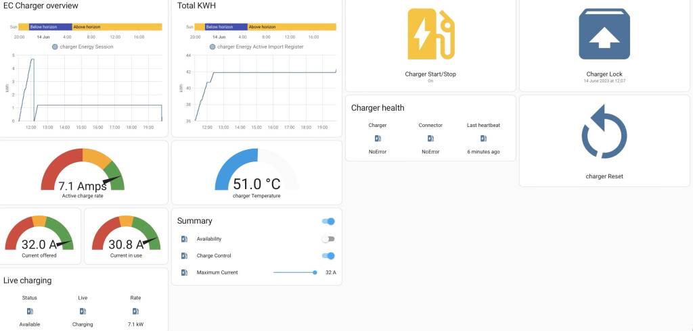This screenshot has width=693, height=331.
Task: Click the charger Reset circular arrow icon
Action: [604, 136]
